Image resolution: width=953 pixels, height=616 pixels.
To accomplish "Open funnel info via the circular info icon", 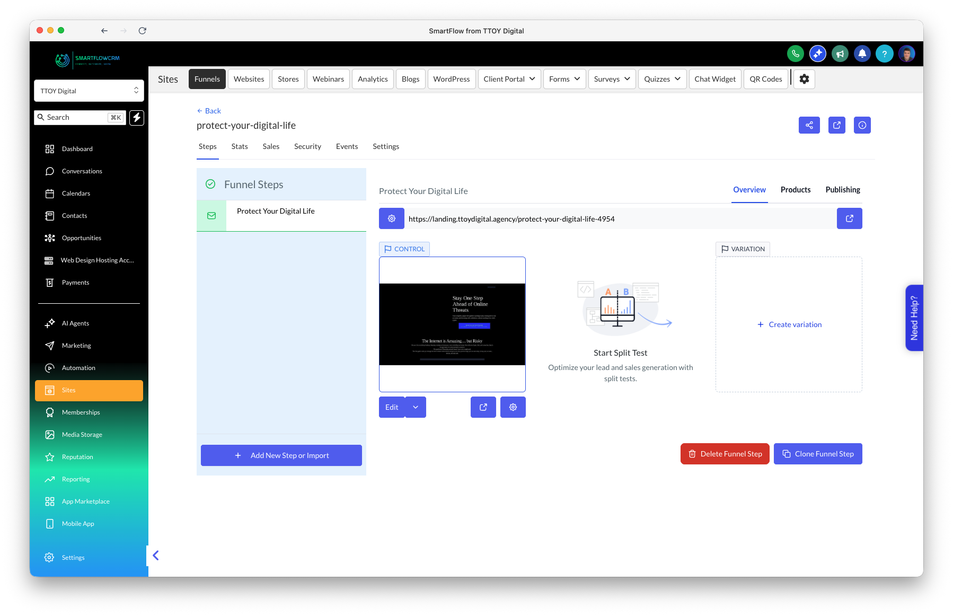I will tap(862, 125).
